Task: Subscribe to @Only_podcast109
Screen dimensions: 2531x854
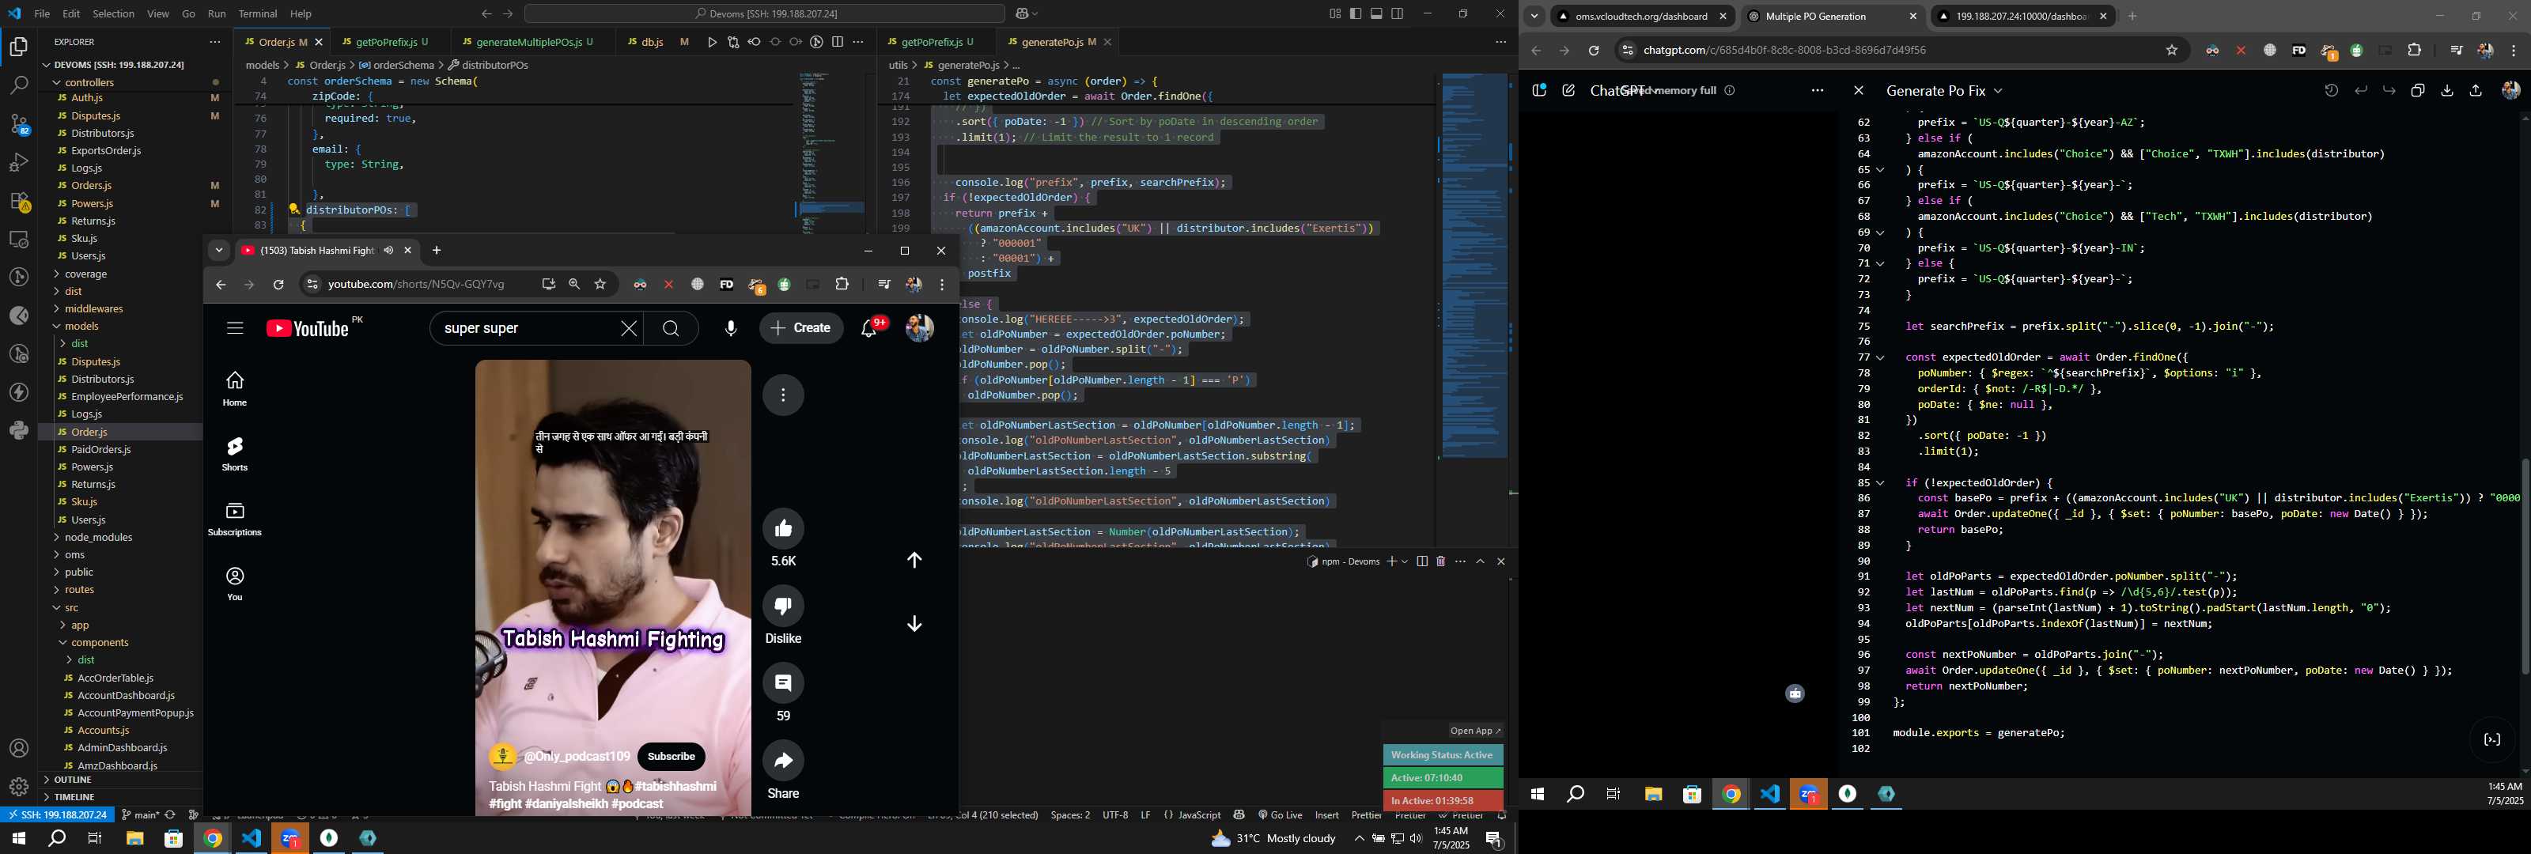Action: click(671, 757)
